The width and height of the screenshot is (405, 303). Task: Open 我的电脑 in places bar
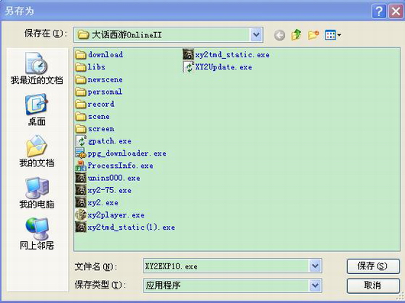point(37,192)
